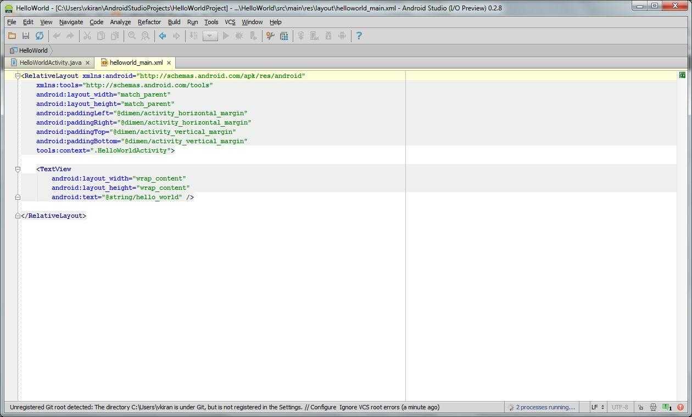The image size is (692, 417).
Task: Select the helloworld_main.xml tab
Action: (x=136, y=63)
